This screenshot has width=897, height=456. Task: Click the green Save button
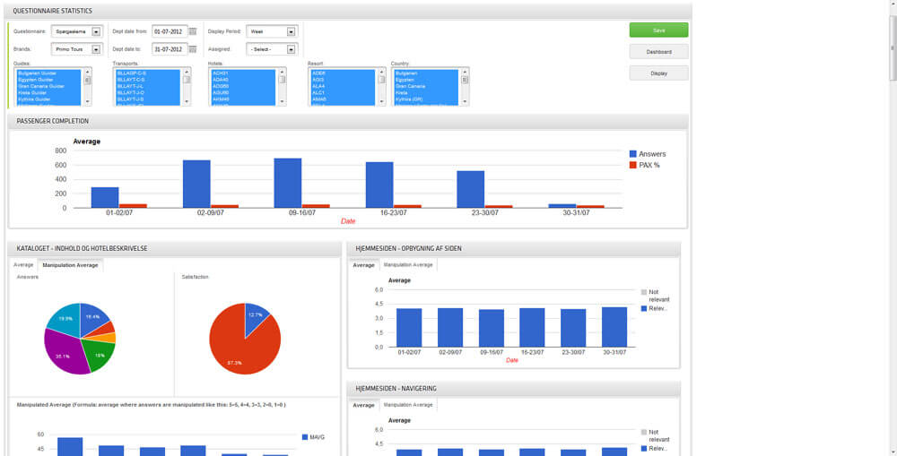(x=659, y=30)
